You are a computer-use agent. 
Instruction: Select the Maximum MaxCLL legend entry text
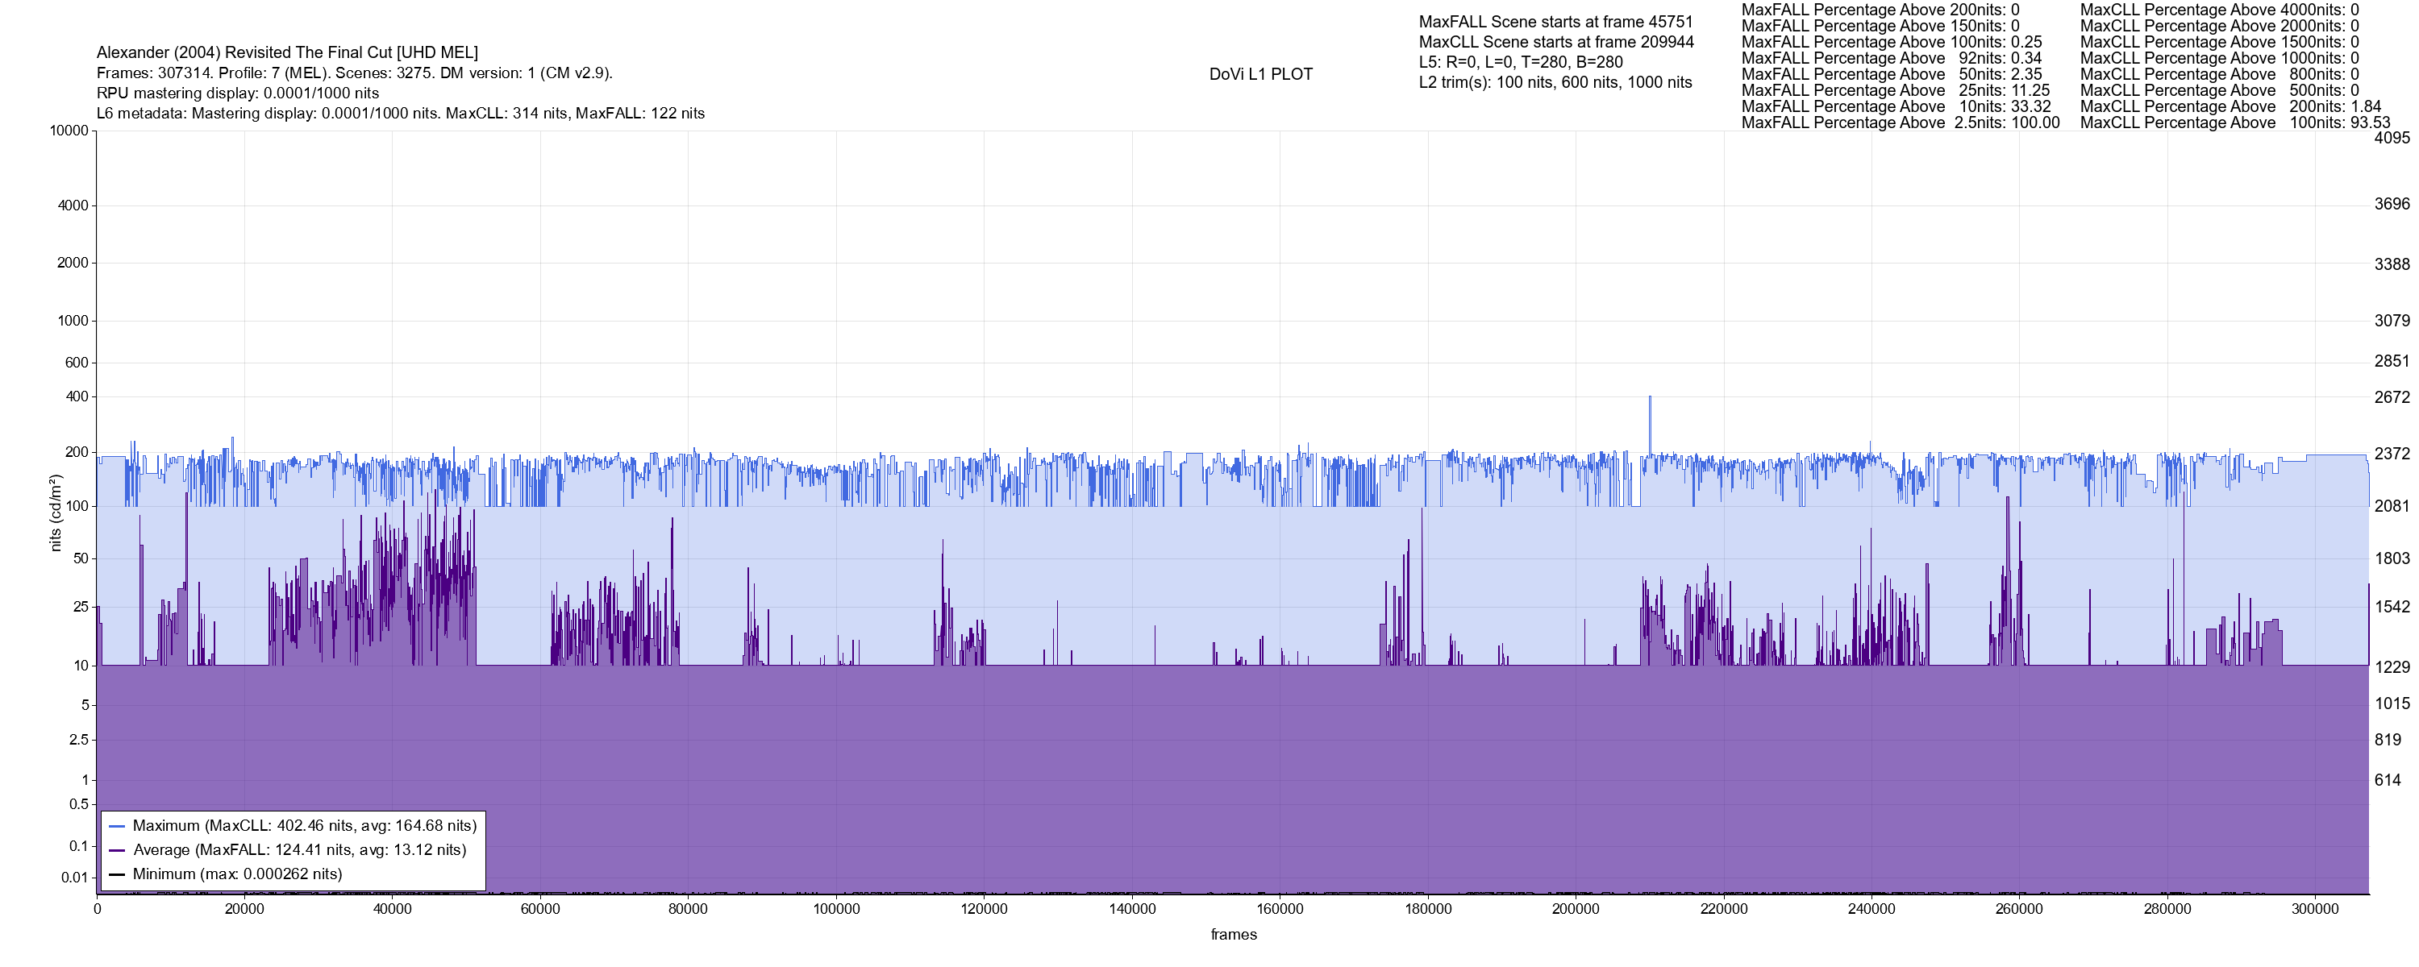point(304,826)
